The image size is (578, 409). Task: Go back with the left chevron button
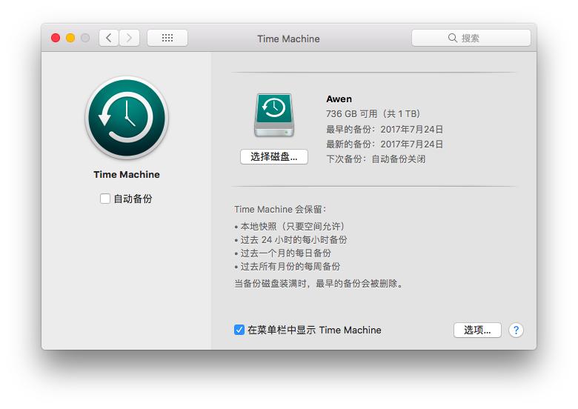(109, 38)
